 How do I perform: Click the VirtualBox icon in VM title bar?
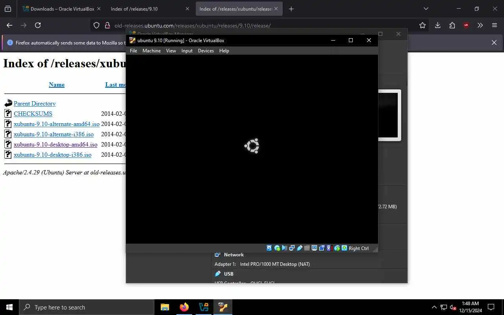132,40
